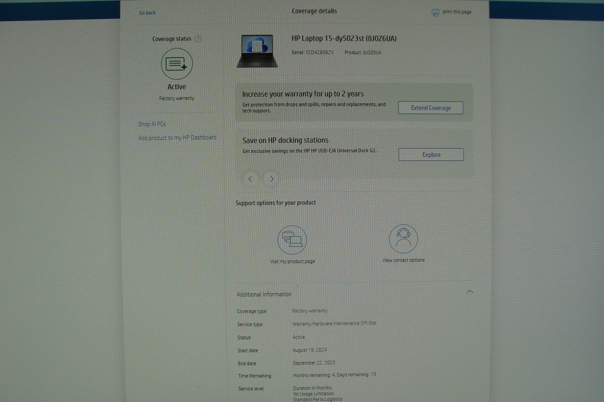This screenshot has width=604, height=402.
Task: Click the Coverage status help question mark
Action: (x=198, y=39)
